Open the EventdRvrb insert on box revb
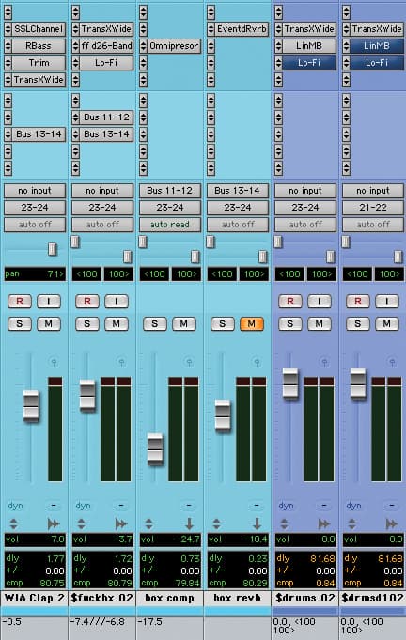406x640 pixels. (242, 29)
